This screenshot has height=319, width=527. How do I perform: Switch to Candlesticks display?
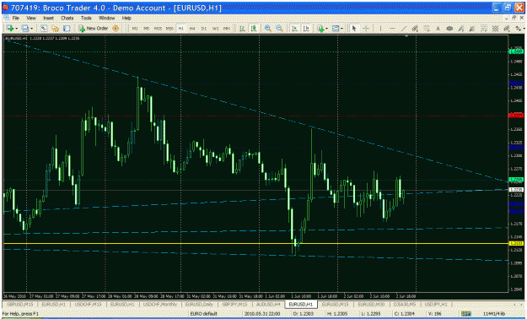(254, 29)
